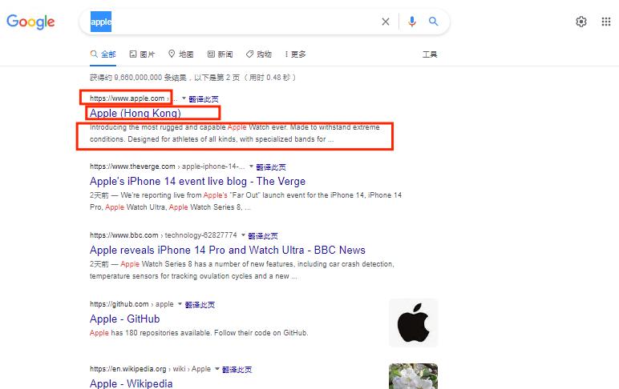
Task: Expand dropdown arrow beside apple.com URL
Action: pyautogui.click(x=184, y=98)
